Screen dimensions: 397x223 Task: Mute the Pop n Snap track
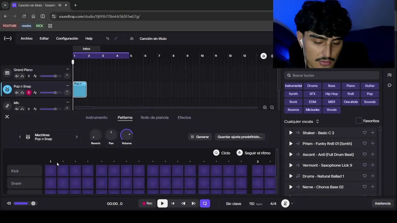tap(17, 93)
